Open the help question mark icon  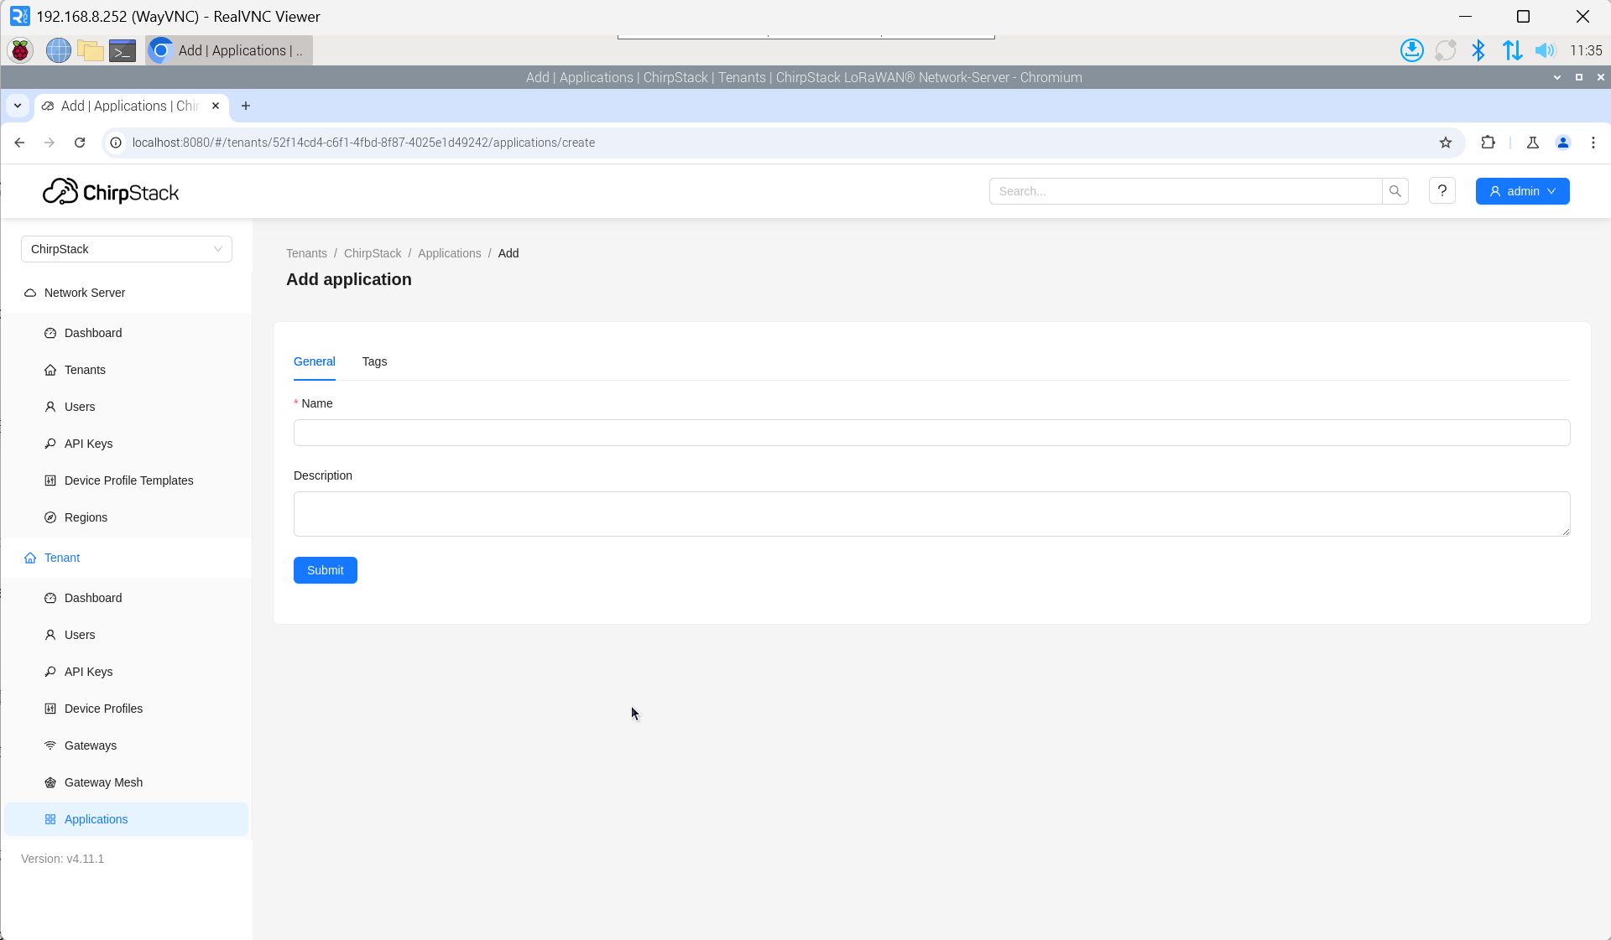click(1442, 191)
